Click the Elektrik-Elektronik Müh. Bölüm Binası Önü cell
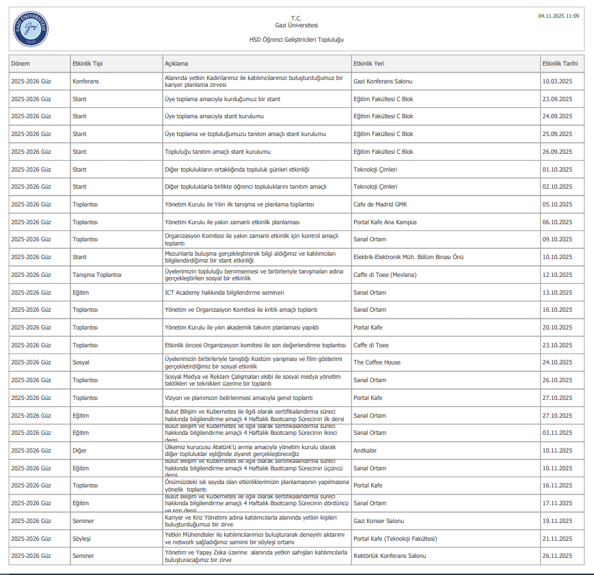 coord(408,257)
